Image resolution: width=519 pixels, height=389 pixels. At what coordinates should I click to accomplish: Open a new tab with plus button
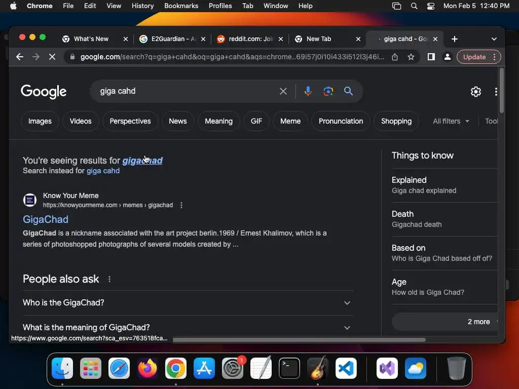455,39
